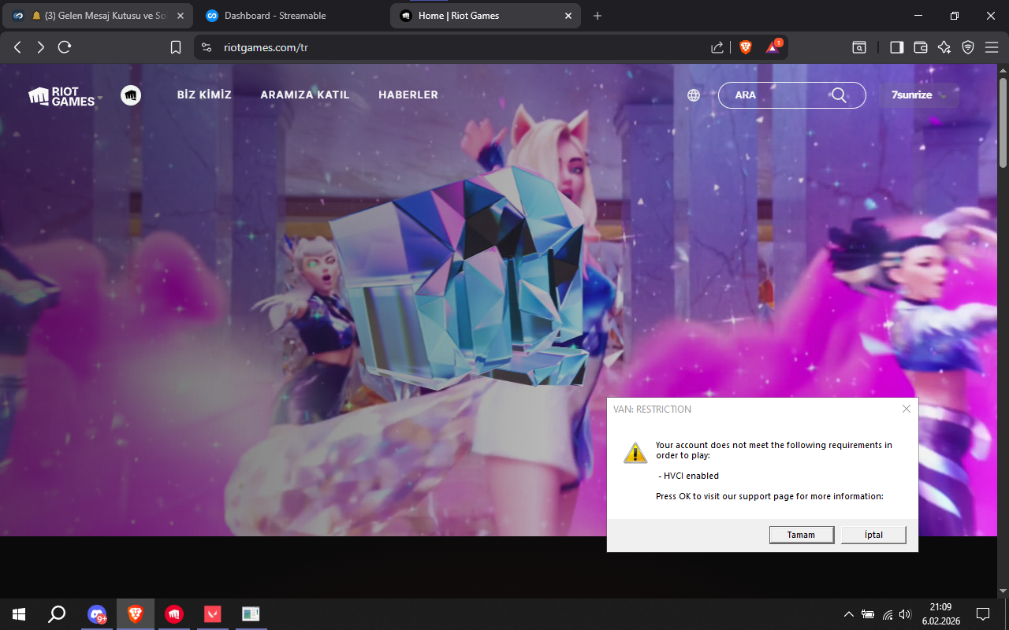Open a new browser tab
The image size is (1009, 630).
(x=598, y=16)
